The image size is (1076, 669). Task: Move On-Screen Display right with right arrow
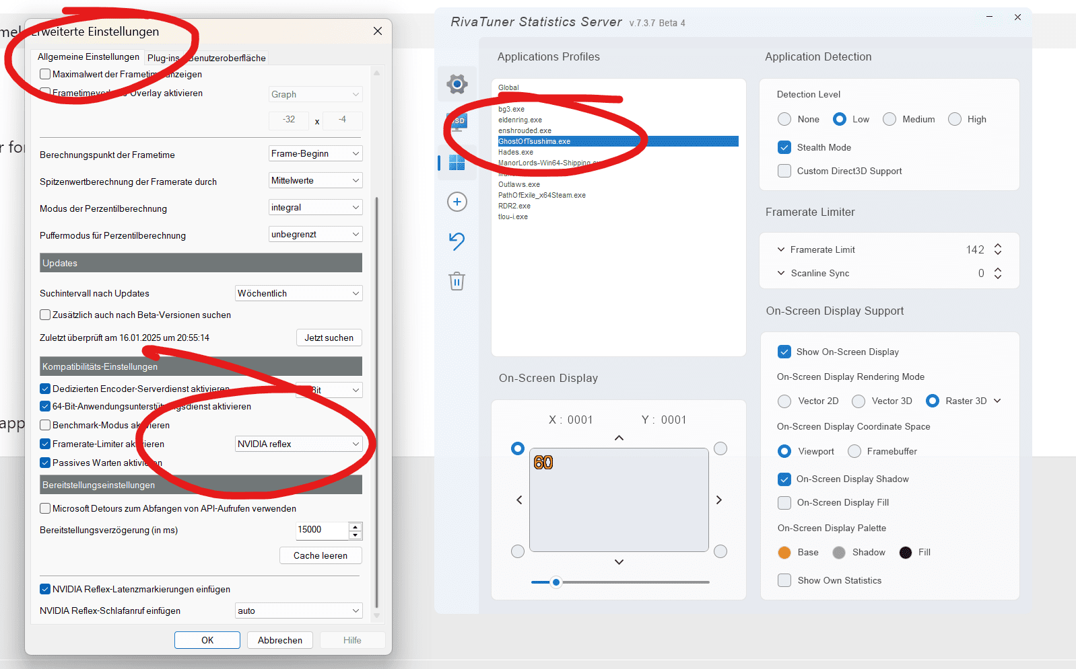[x=719, y=500]
